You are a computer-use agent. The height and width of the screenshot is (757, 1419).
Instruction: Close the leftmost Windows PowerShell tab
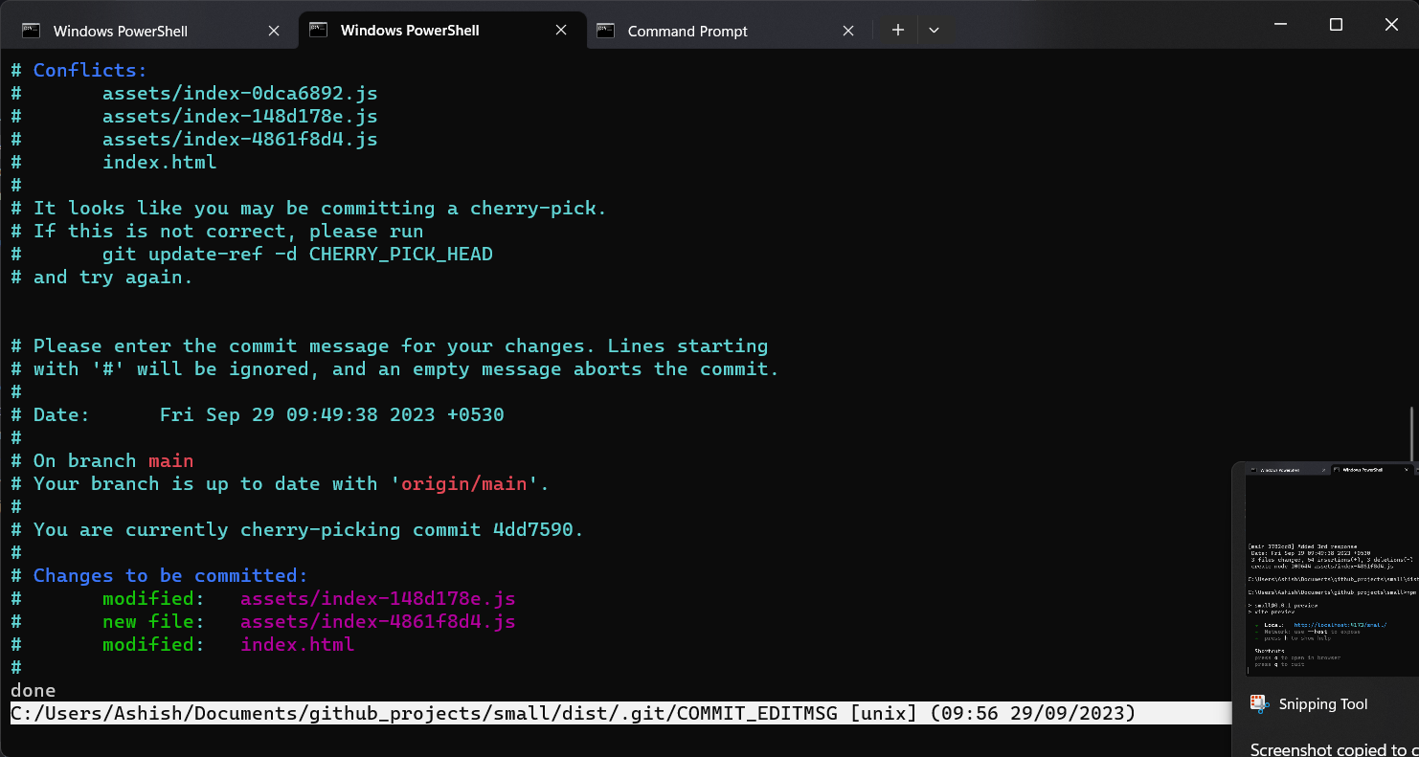274,30
